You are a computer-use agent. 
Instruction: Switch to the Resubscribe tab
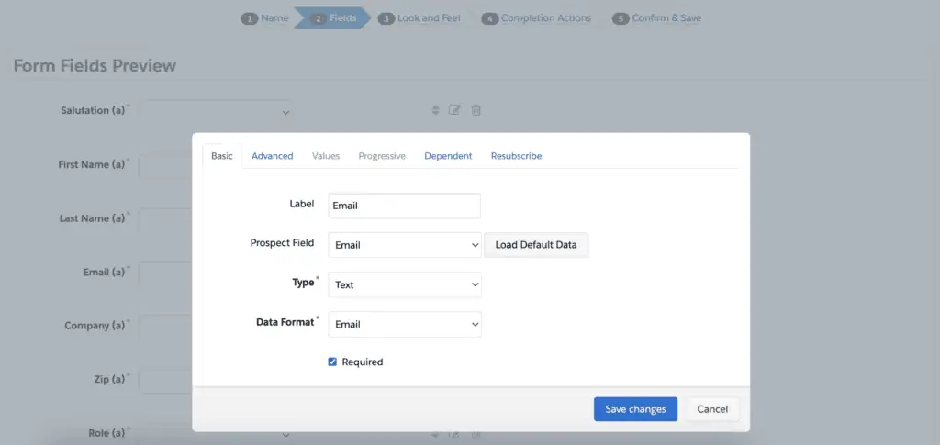516,156
